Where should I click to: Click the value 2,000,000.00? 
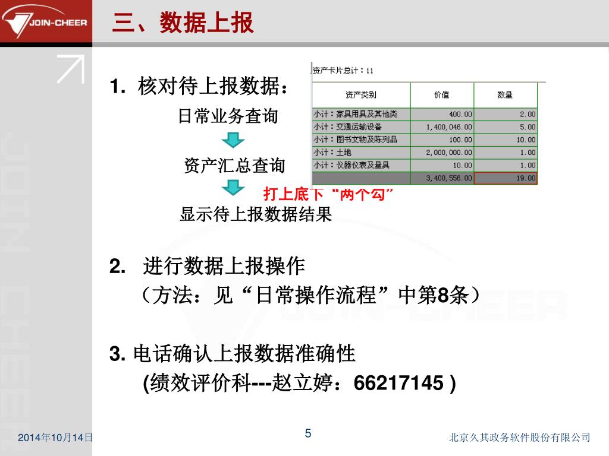click(x=449, y=153)
